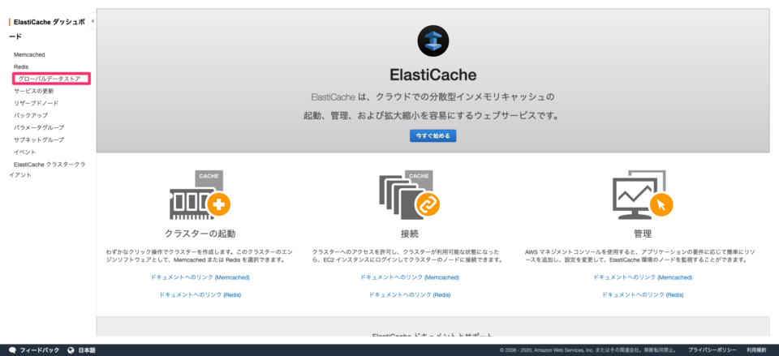Open バックアップ in the sidebar

31,115
